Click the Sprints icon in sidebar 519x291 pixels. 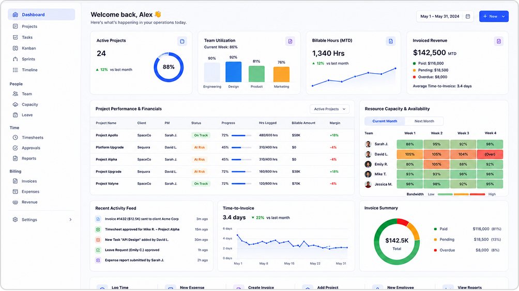15,59
